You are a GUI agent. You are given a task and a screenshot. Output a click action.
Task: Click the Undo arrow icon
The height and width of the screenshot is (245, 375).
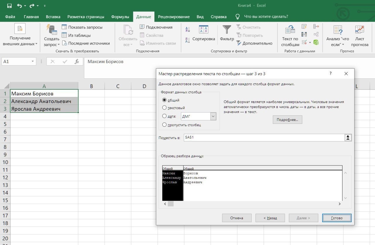click(x=20, y=6)
